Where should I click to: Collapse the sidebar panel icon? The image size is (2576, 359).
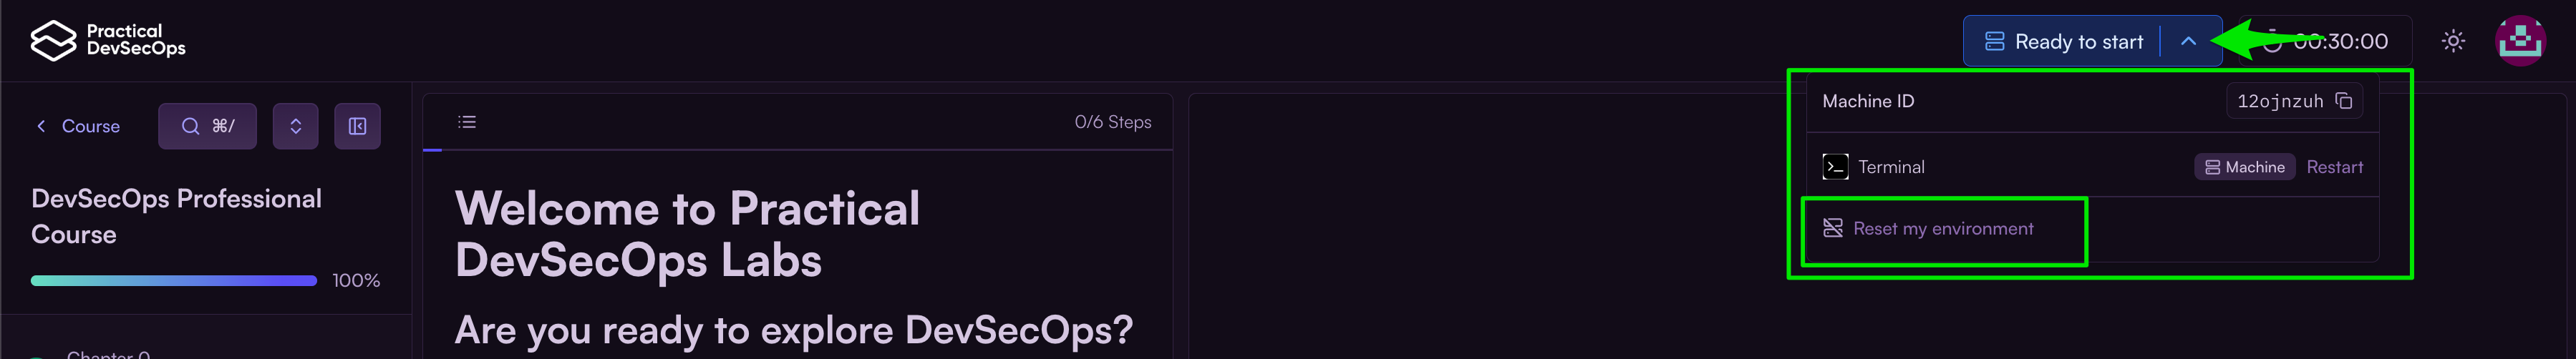(357, 126)
